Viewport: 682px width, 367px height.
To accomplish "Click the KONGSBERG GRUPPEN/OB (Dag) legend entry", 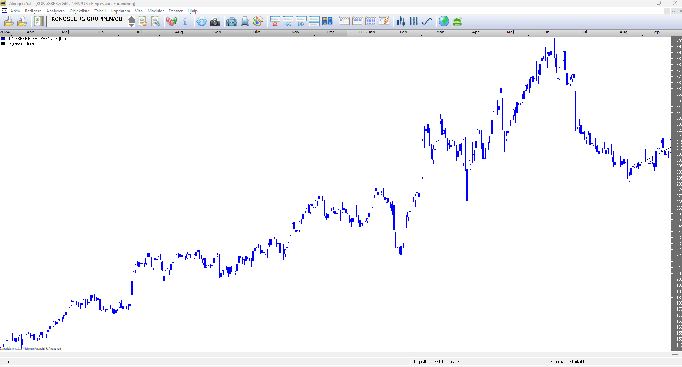I will 37,39.
